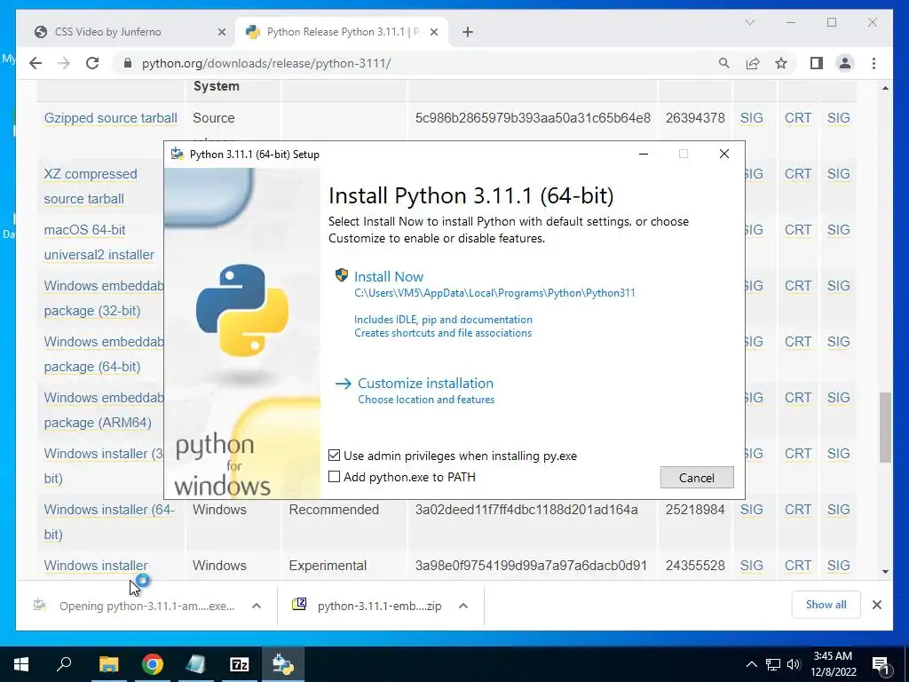The height and width of the screenshot is (682, 909).
Task: Reload the python.org page
Action: click(x=92, y=63)
